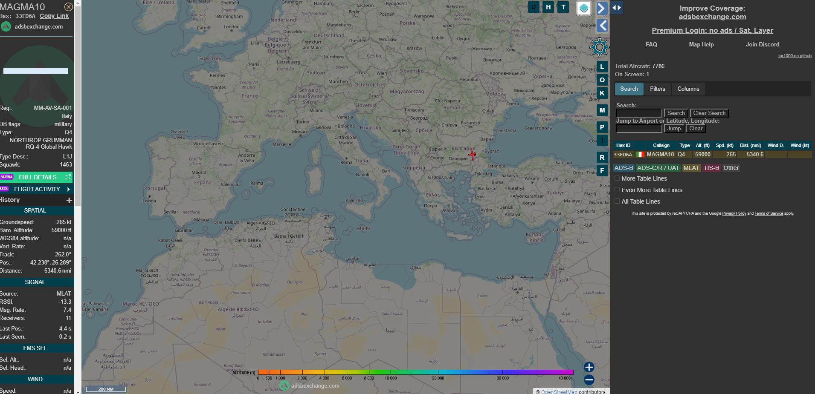The width and height of the screenshot is (815, 394).
Task: Click the P map option button
Action: 602,127
